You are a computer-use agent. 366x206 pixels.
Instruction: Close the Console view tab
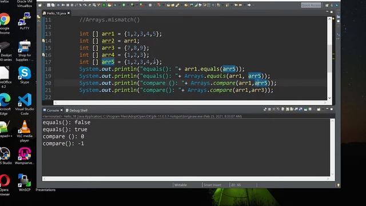[x=62, y=110]
